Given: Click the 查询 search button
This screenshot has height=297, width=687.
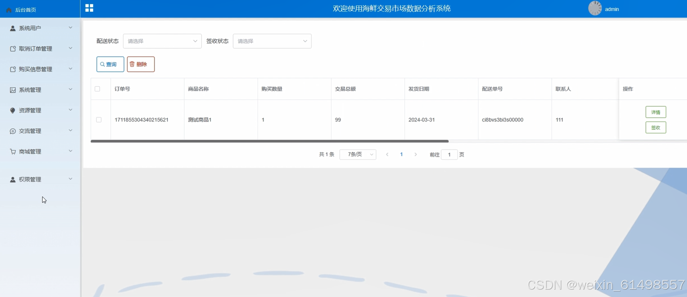Looking at the screenshot, I should coord(110,64).
